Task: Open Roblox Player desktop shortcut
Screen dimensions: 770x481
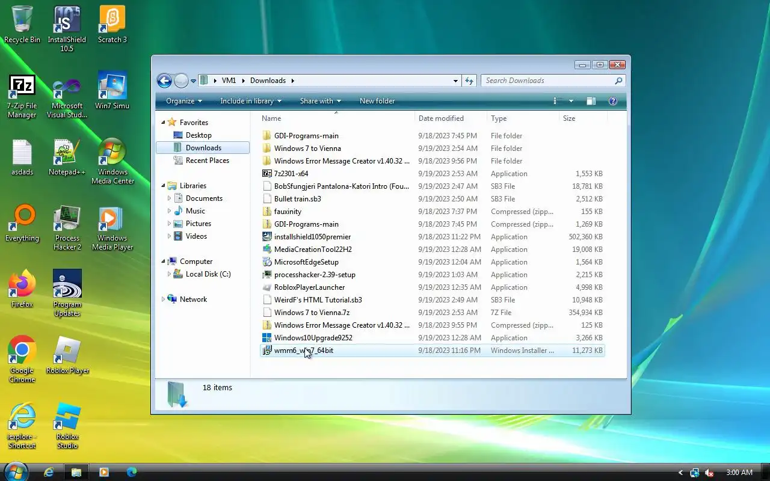Action: [x=67, y=356]
